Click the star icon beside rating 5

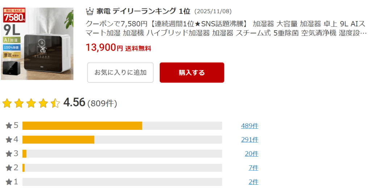[9, 126]
